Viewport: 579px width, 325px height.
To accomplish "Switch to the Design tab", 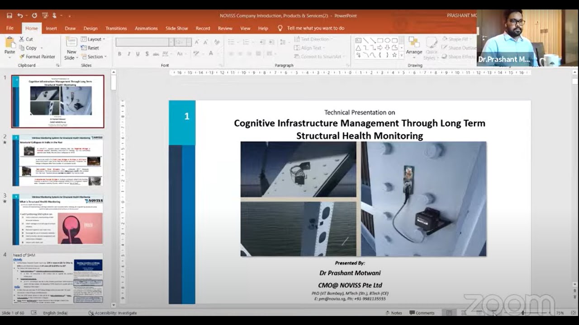I will 90,28.
